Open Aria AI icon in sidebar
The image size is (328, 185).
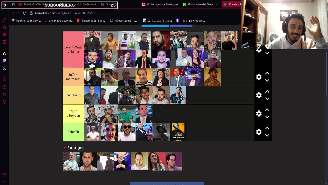point(4,53)
